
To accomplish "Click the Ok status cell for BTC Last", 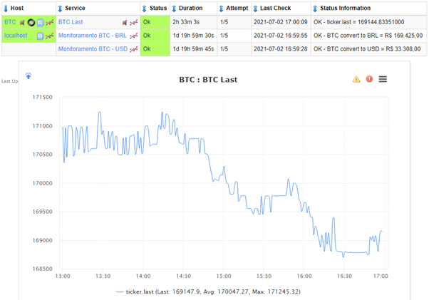I will coord(155,22).
